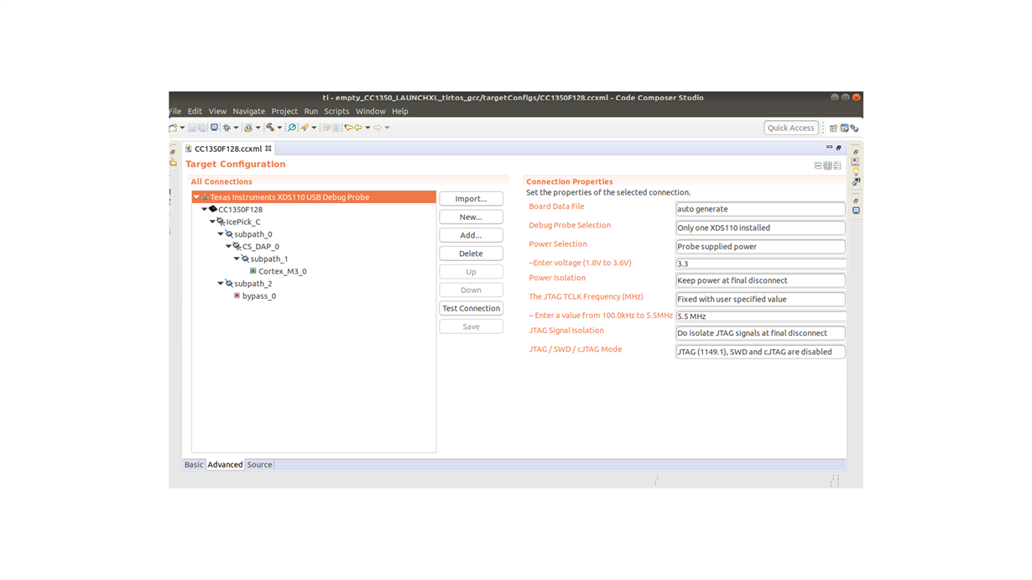This screenshot has width=1032, height=580.
Task: Open the dropdown arrow next to Debug icon
Action: click(236, 128)
